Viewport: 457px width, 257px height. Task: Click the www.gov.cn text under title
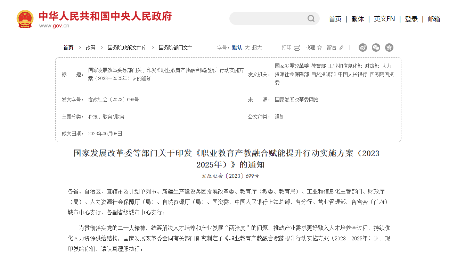tap(54, 26)
